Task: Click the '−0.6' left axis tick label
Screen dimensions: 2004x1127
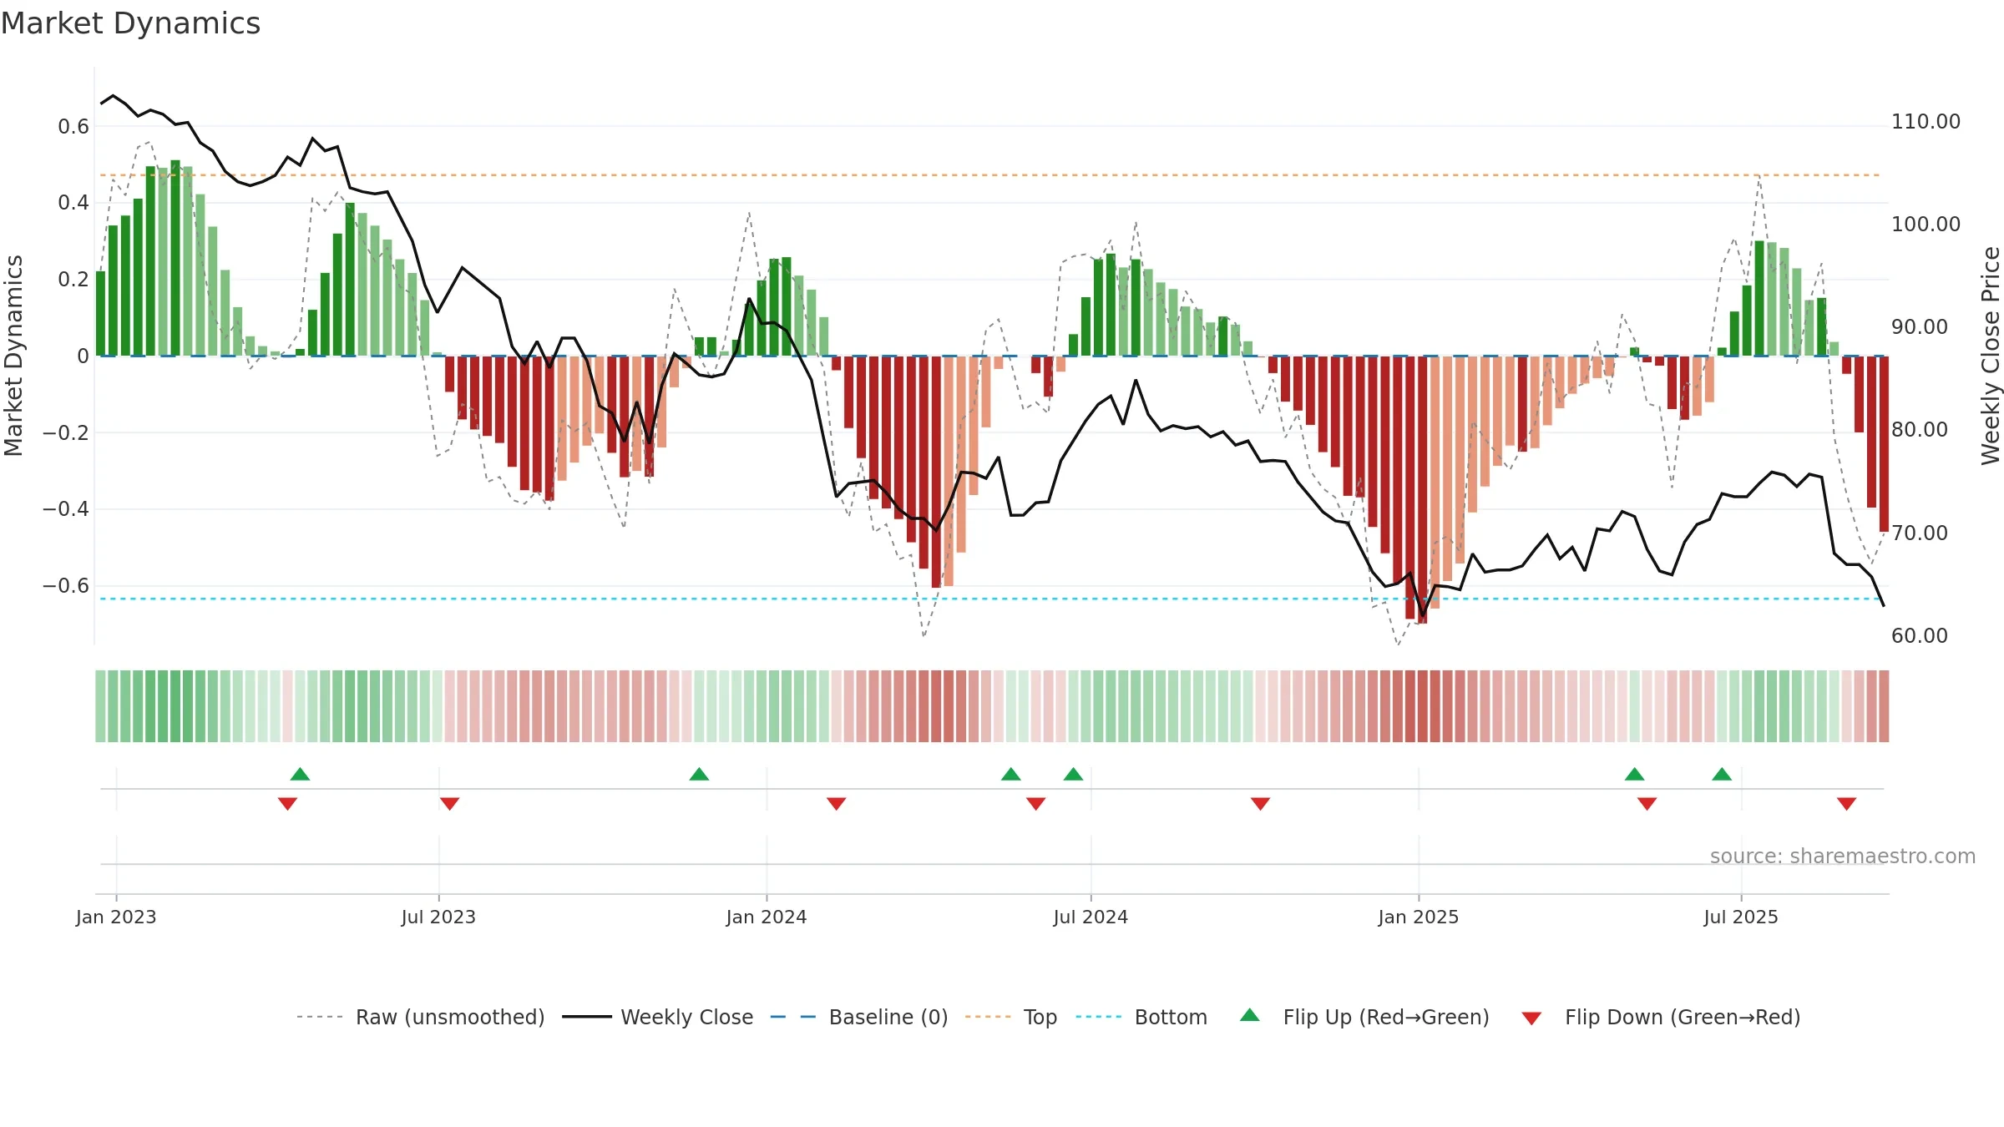Action: 66,586
